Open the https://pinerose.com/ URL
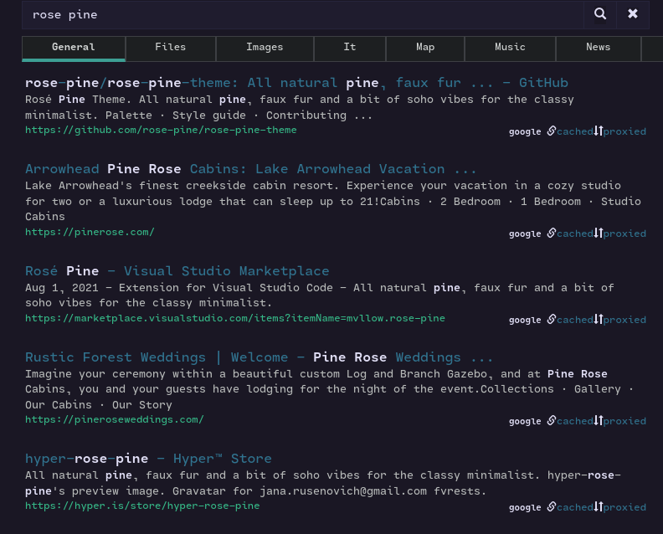 (x=90, y=232)
